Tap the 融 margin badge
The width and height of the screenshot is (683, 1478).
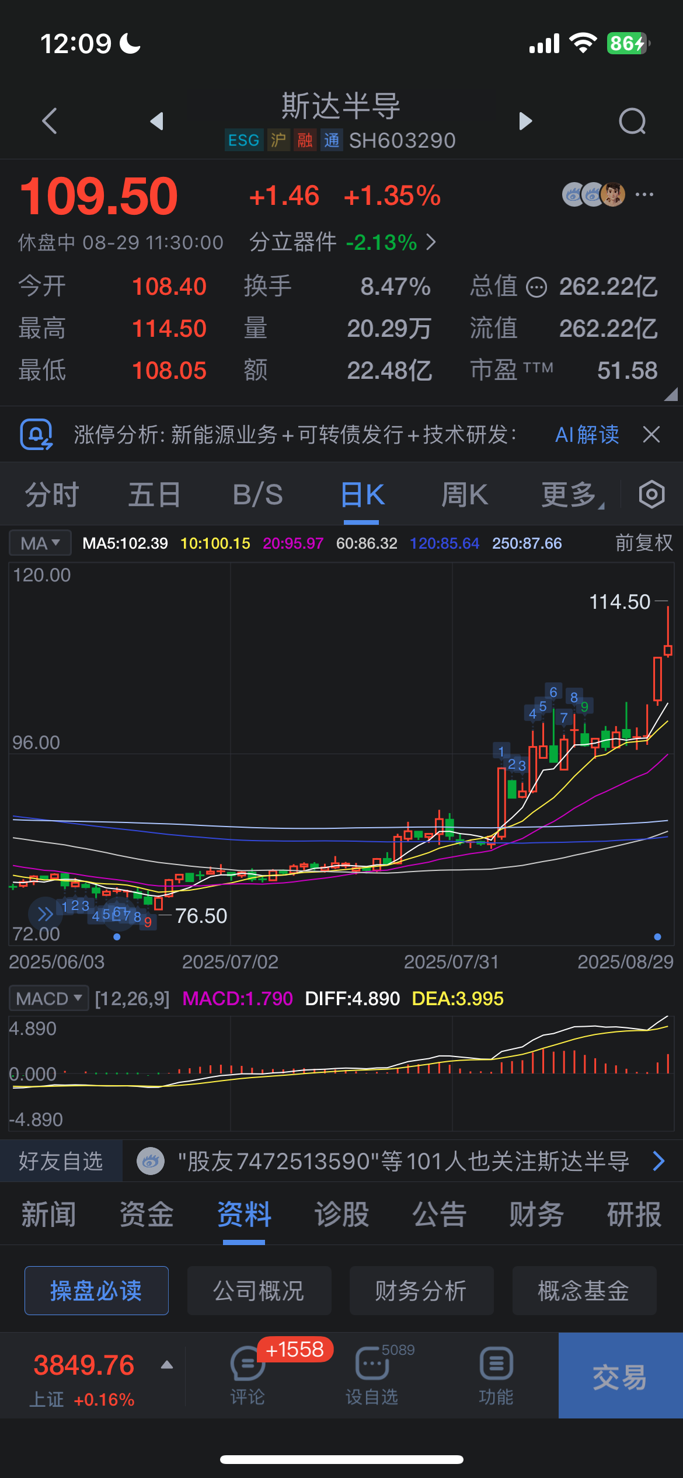pyautogui.click(x=305, y=140)
